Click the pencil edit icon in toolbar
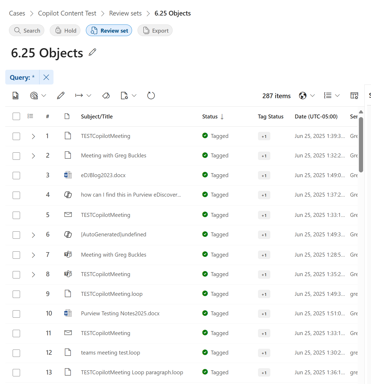Viewport: 371px width, 384px height. tap(61, 96)
